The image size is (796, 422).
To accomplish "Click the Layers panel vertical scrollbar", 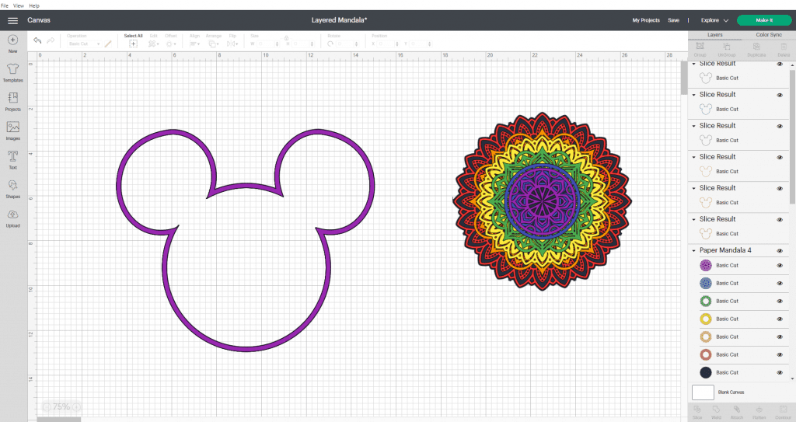I will 792,137.
